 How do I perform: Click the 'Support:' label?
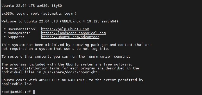coord(16,37)
